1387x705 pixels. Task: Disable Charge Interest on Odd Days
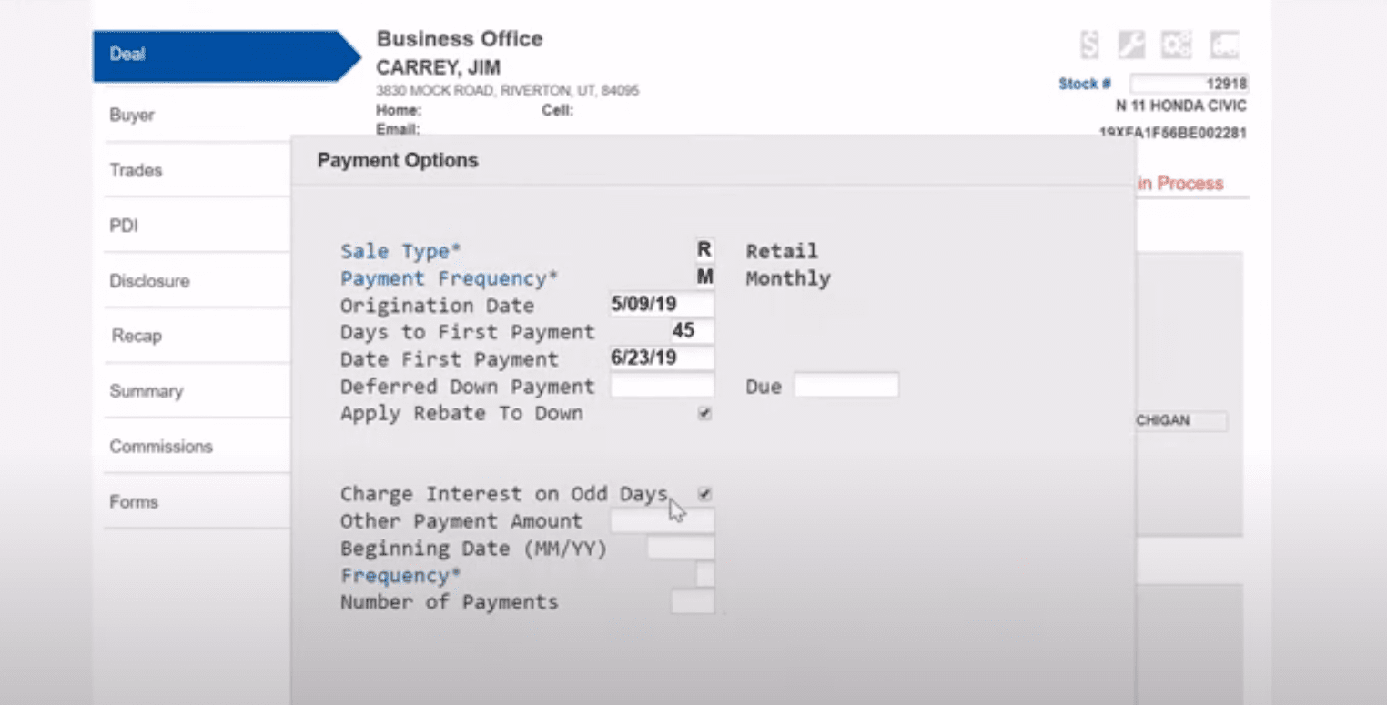coord(704,493)
